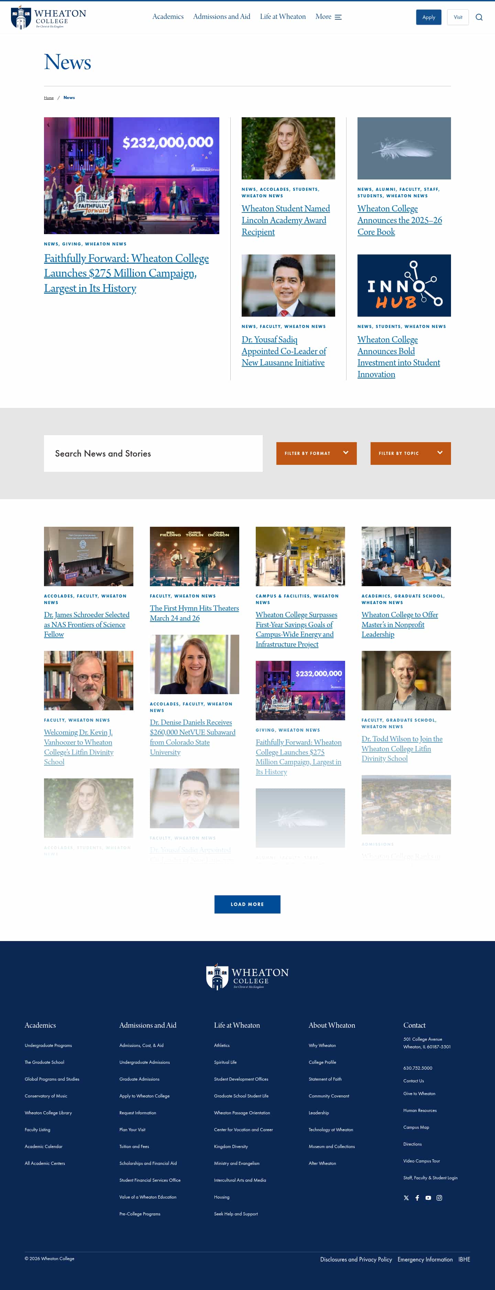The height and width of the screenshot is (1290, 495).
Task: Open IBHE footer link
Action: tap(464, 1259)
